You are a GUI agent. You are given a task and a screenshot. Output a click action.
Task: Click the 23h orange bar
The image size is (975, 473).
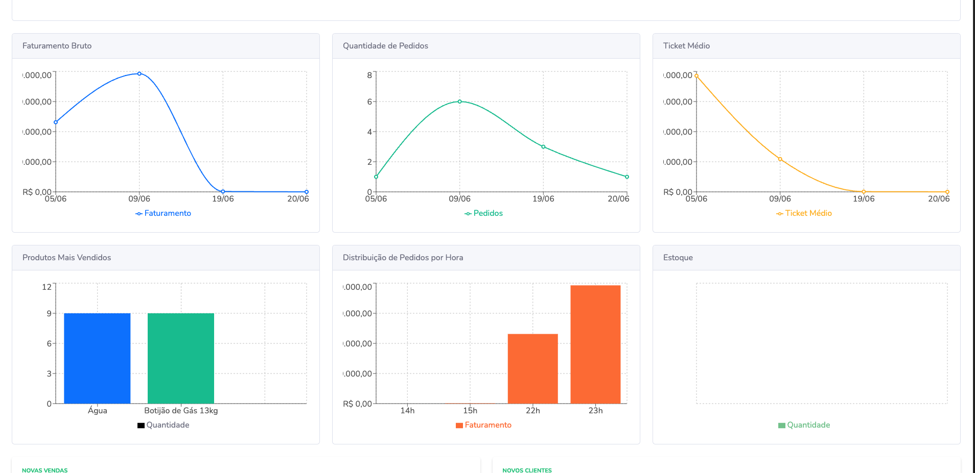pos(595,344)
